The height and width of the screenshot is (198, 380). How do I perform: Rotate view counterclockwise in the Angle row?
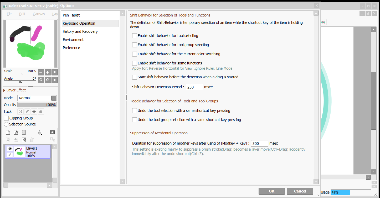(x=41, y=80)
